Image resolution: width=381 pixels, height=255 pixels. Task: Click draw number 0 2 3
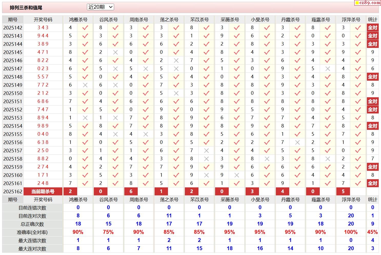[43, 69]
